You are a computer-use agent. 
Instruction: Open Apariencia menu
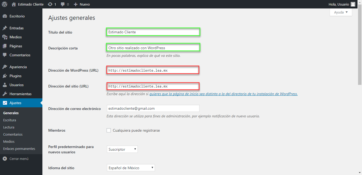tap(21, 67)
